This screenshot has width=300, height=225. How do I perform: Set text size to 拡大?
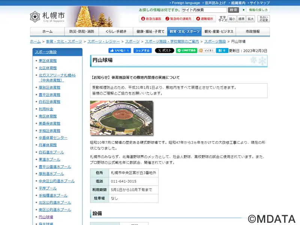[x=251, y=19]
